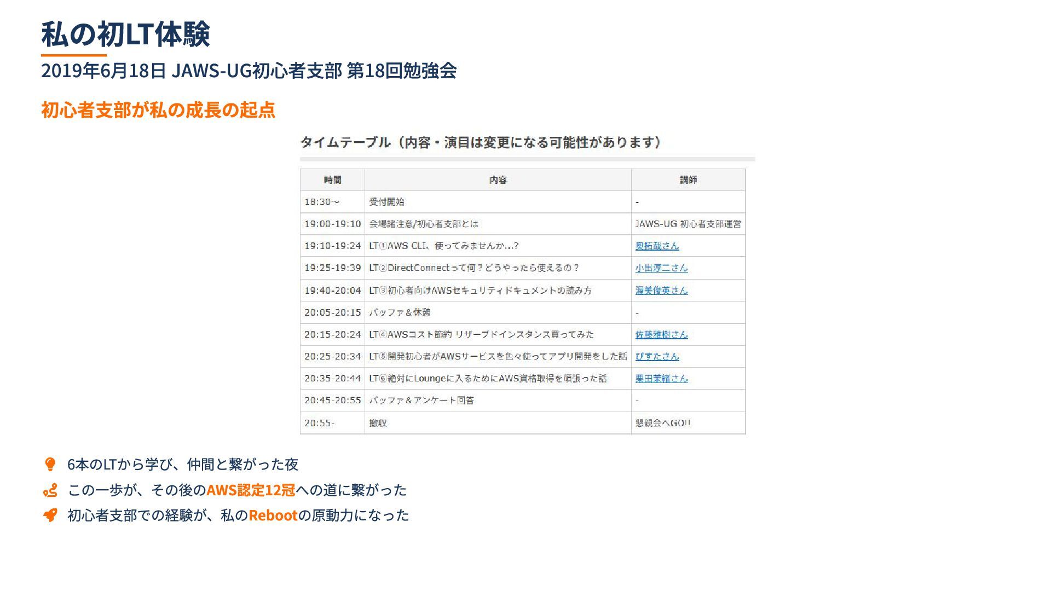Click the orange lightbulb bullet icon

click(50, 465)
